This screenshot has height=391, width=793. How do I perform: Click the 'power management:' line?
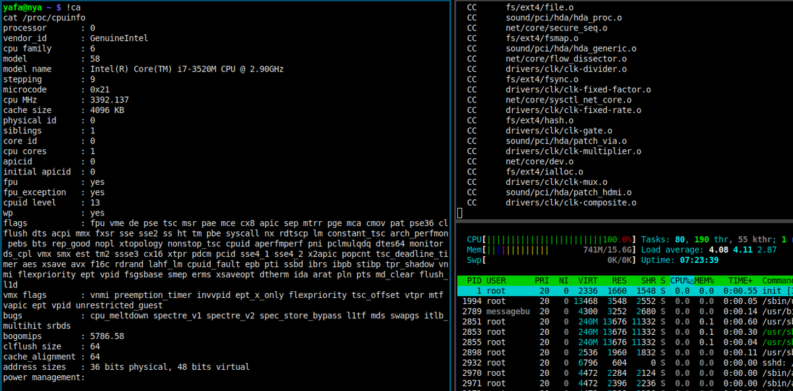tap(44, 377)
